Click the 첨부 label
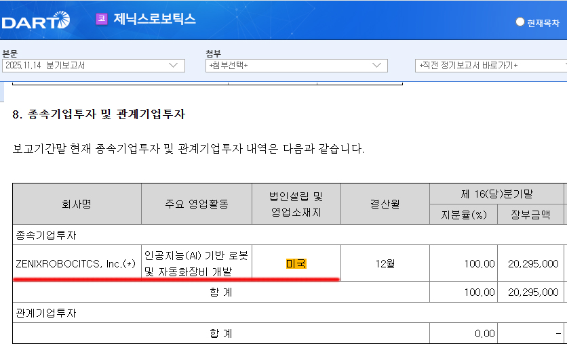This screenshot has height=348, width=567. tap(214, 53)
